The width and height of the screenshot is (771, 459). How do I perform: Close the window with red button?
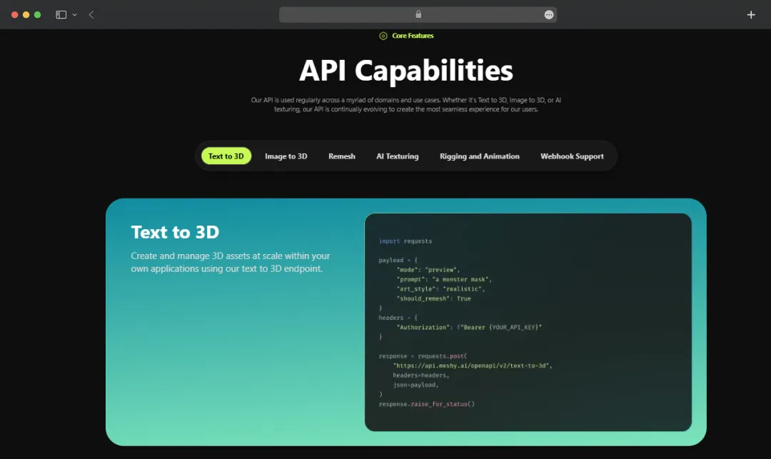tap(15, 15)
